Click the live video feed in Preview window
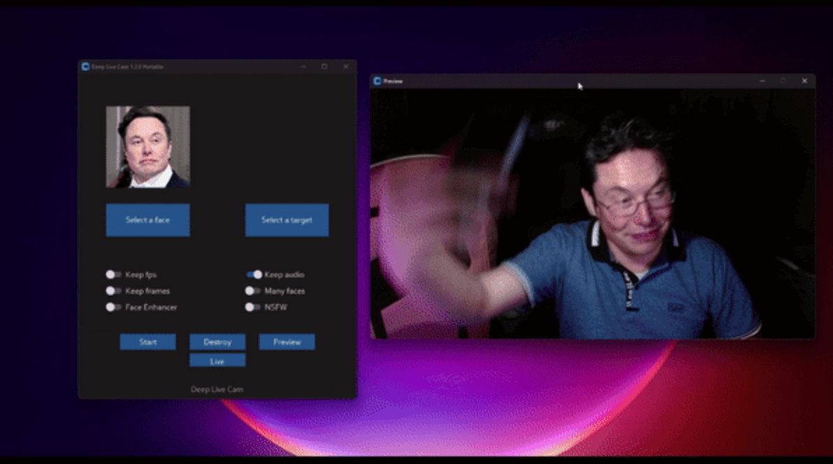833x464 pixels. pos(593,214)
